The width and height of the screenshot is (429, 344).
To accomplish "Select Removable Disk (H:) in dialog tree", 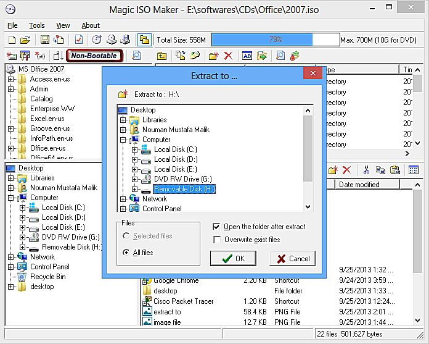I will (x=184, y=189).
